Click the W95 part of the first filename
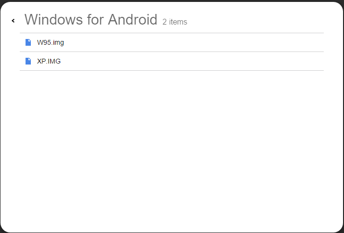The height and width of the screenshot is (233, 344). pos(44,42)
